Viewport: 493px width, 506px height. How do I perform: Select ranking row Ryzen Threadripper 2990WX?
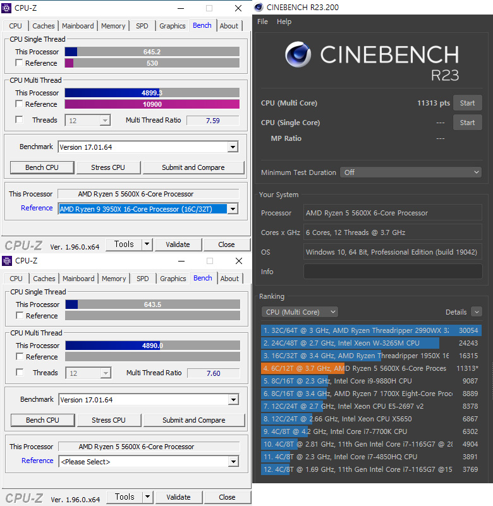click(371, 330)
